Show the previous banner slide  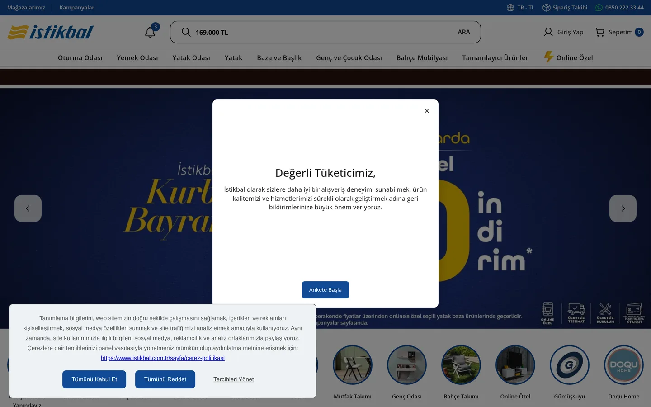pos(28,208)
